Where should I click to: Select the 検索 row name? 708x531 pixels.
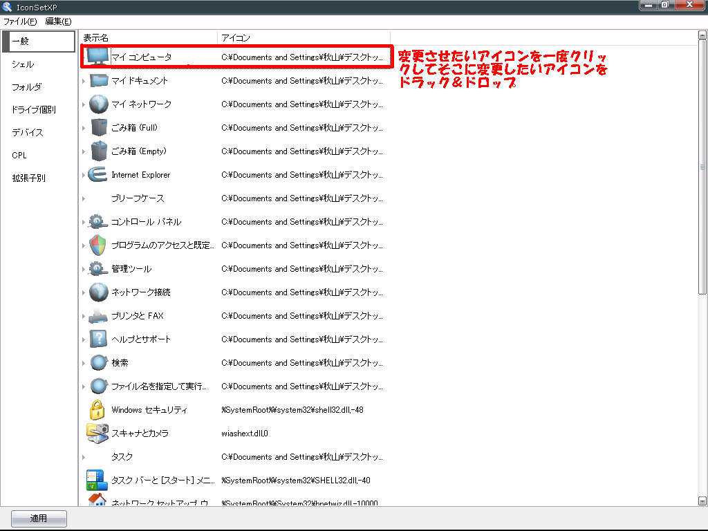pos(120,362)
